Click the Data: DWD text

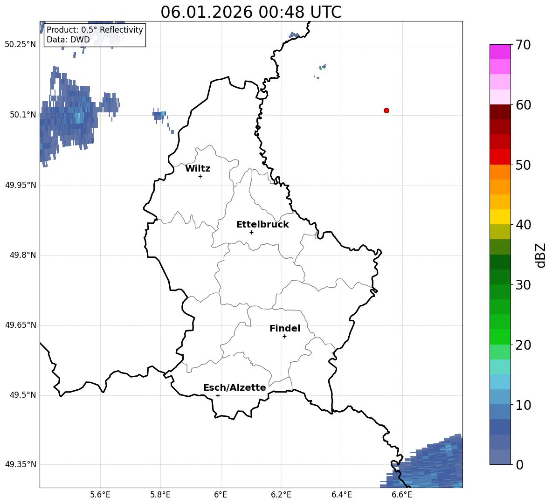68,40
